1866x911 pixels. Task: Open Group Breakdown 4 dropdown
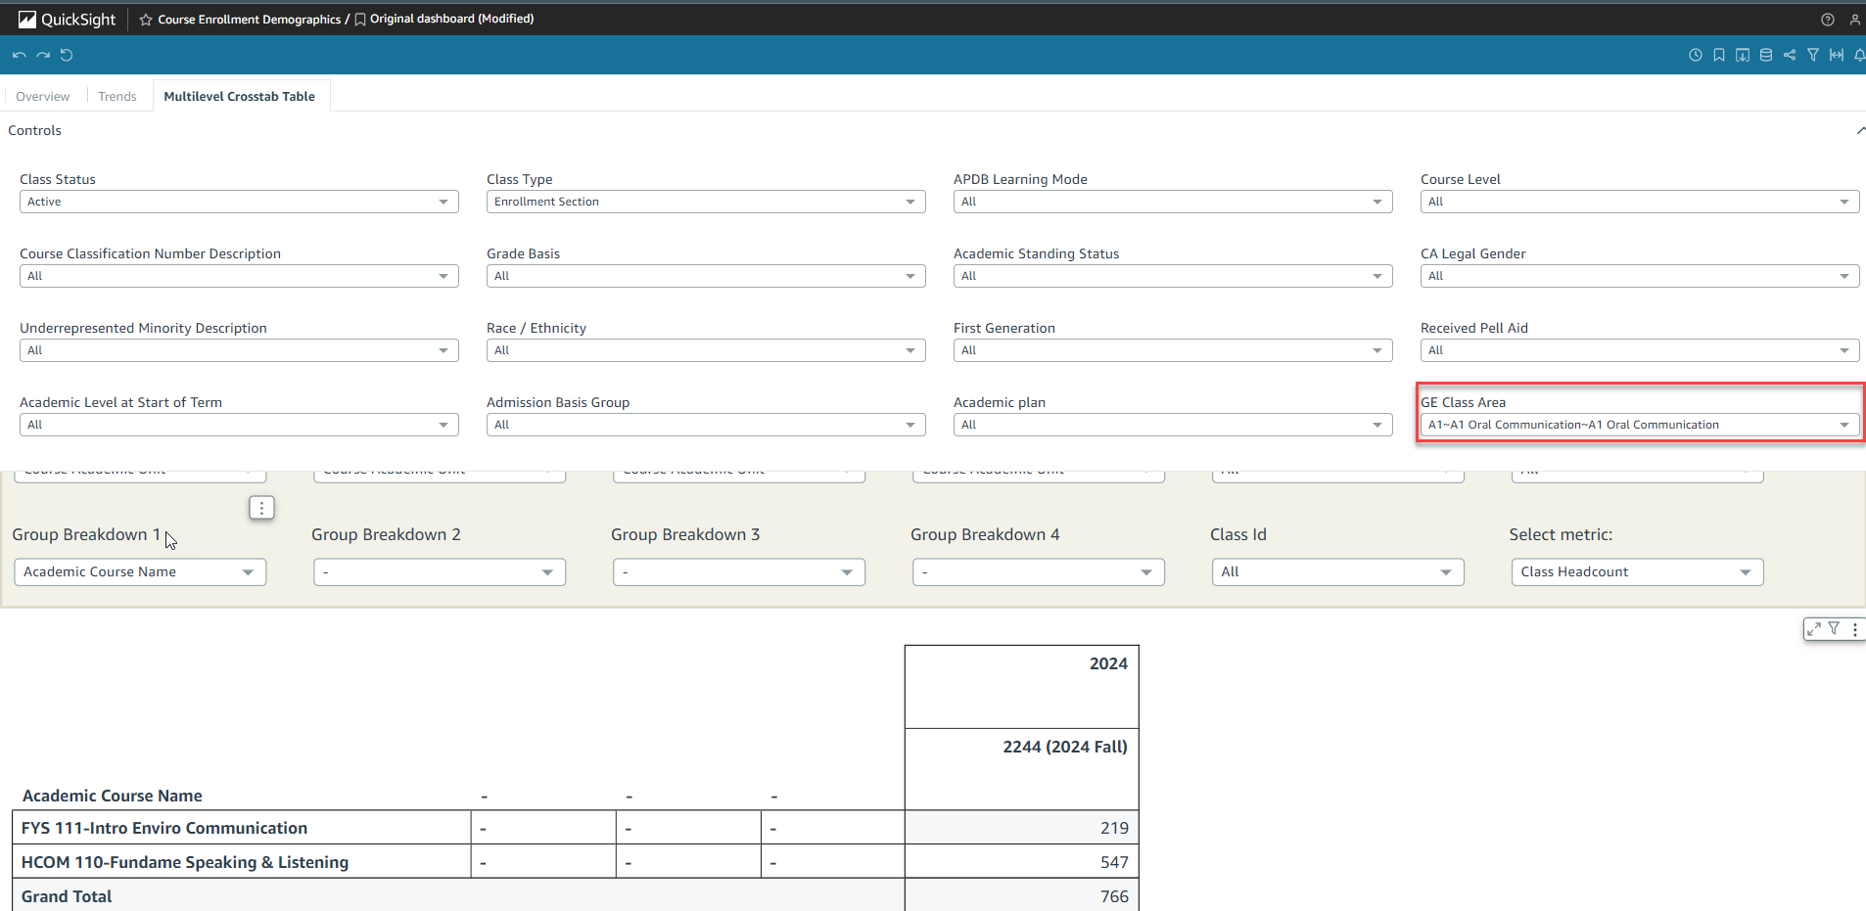(1039, 572)
